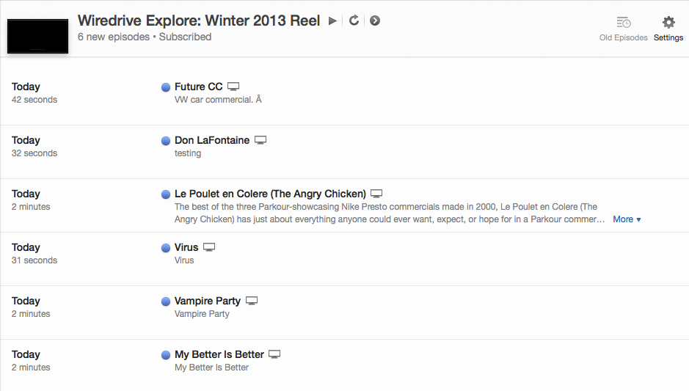Screen dimensions: 689x391
Task: Toggle unplayed dot for Vampire Party
Action: pos(166,302)
